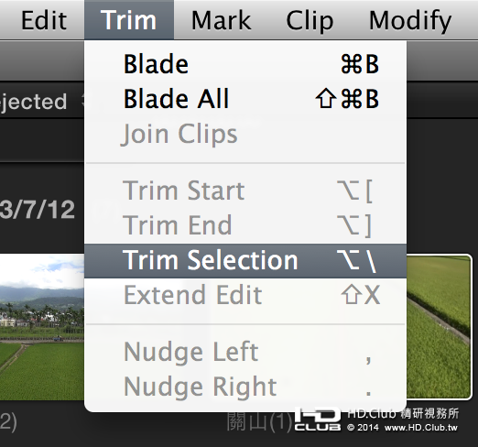Select the Nudge Left command
This screenshot has height=447, width=478.
point(245,353)
